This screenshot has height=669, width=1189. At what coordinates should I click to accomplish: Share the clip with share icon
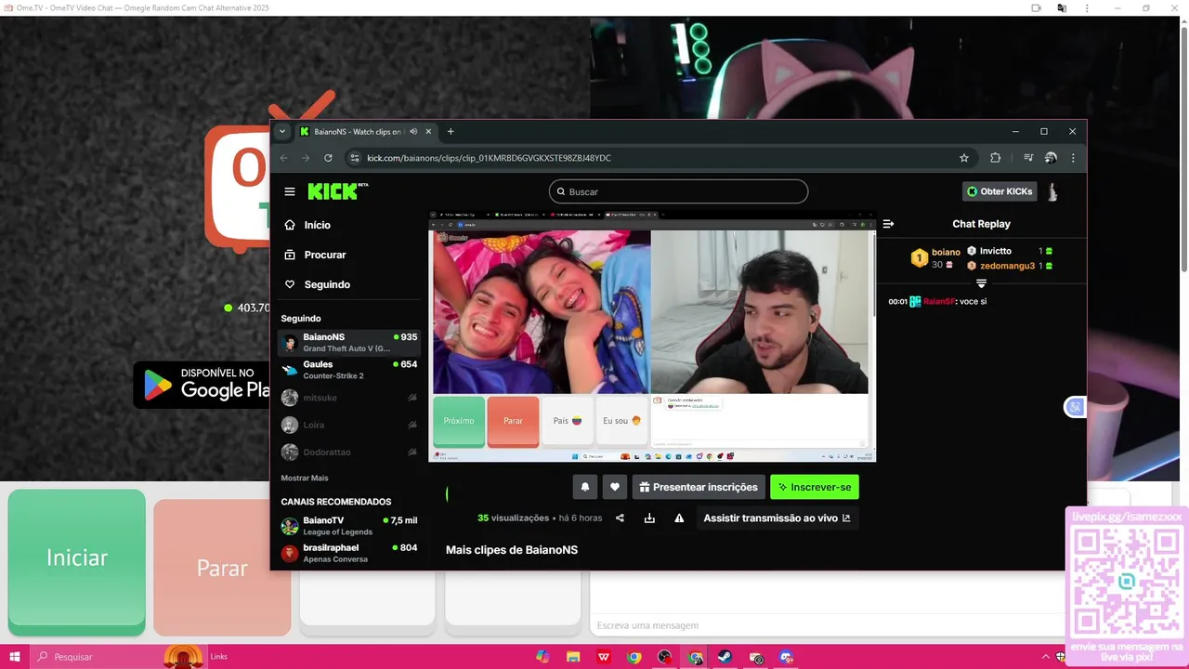point(620,518)
